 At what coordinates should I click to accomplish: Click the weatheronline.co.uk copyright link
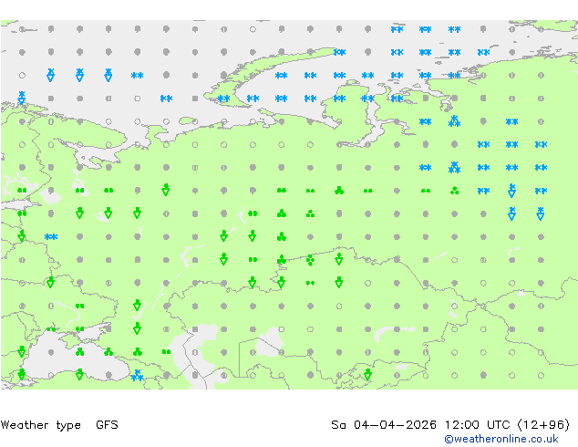[x=501, y=439]
